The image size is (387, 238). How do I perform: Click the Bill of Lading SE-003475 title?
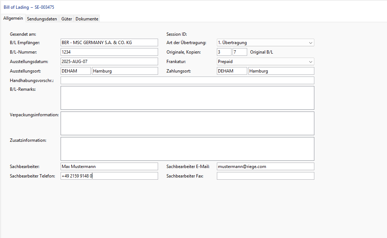pos(29,7)
